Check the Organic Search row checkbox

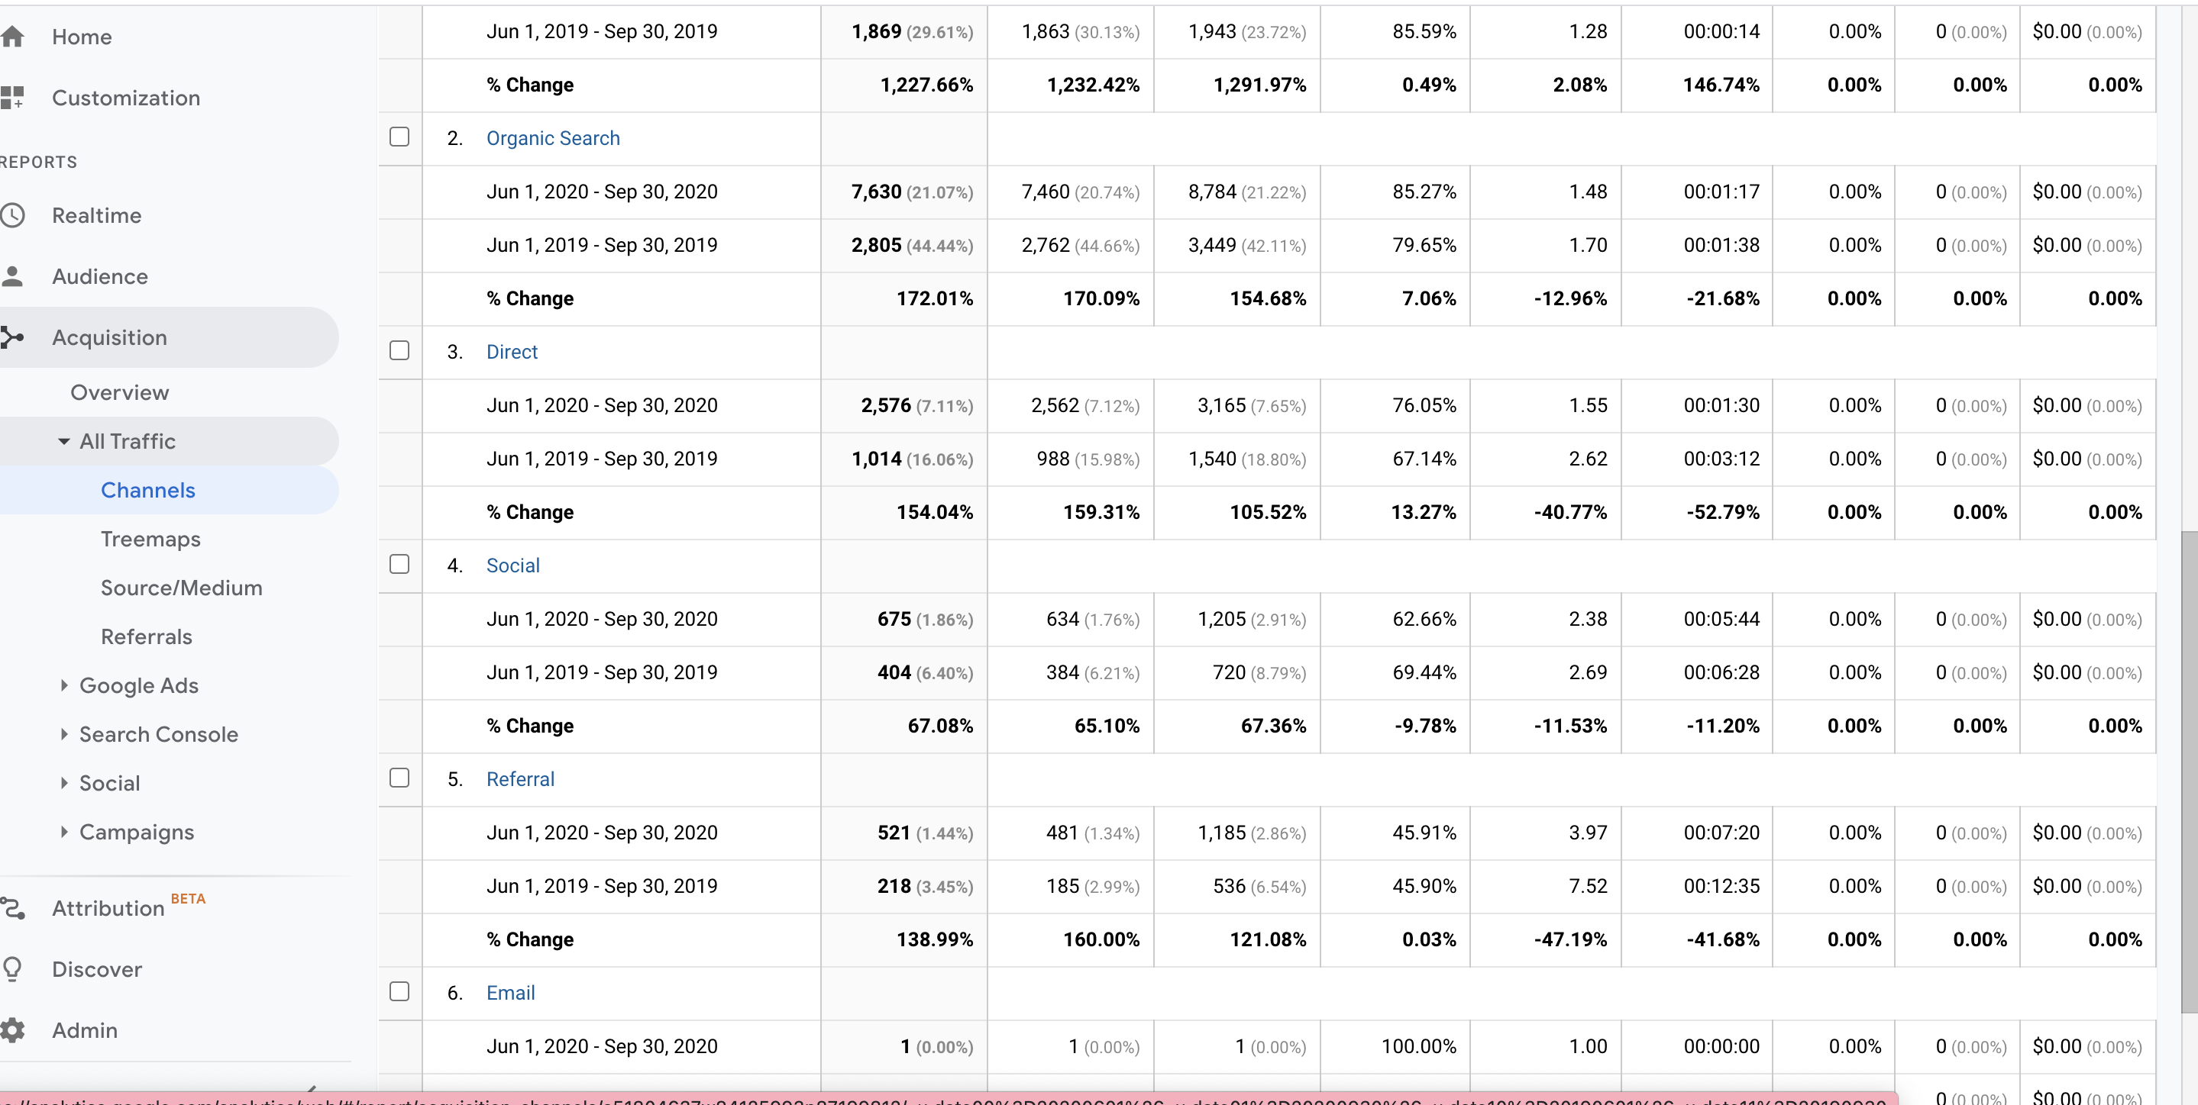399,137
